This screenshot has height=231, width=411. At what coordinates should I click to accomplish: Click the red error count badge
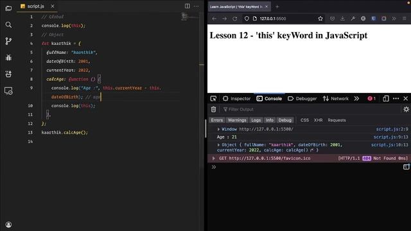[372, 98]
